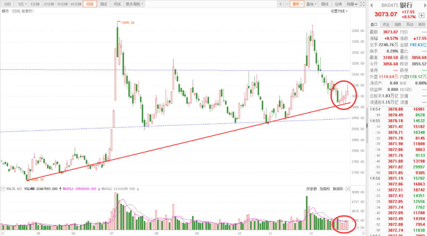The image size is (427, 236).
Task: Enter fullscreen chart mode icon
Action: tap(363, 4)
